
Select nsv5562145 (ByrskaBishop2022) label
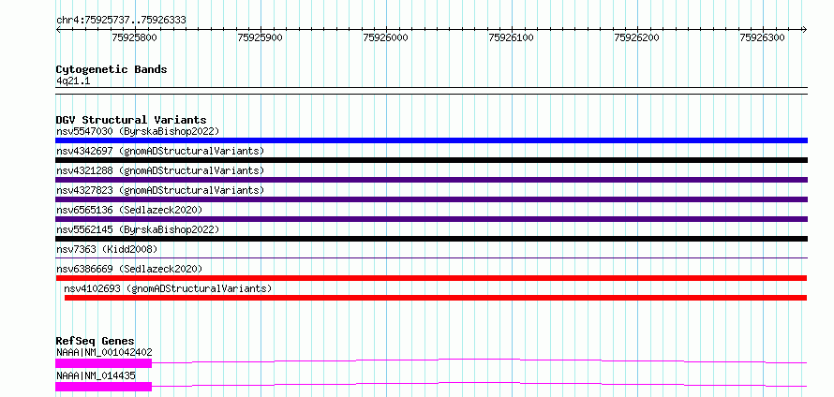click(138, 229)
